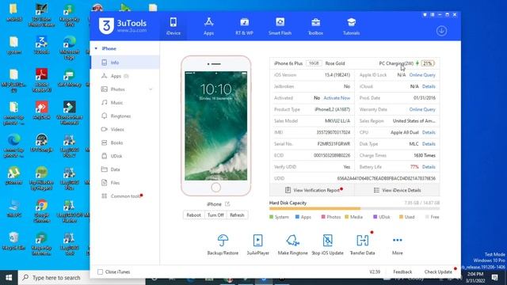Click the 16GB capacity label

314,63
